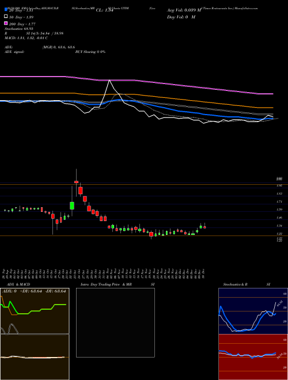Click the 'CL: 1.34' closing price label
Screen dimensions: 288x380
104,10
